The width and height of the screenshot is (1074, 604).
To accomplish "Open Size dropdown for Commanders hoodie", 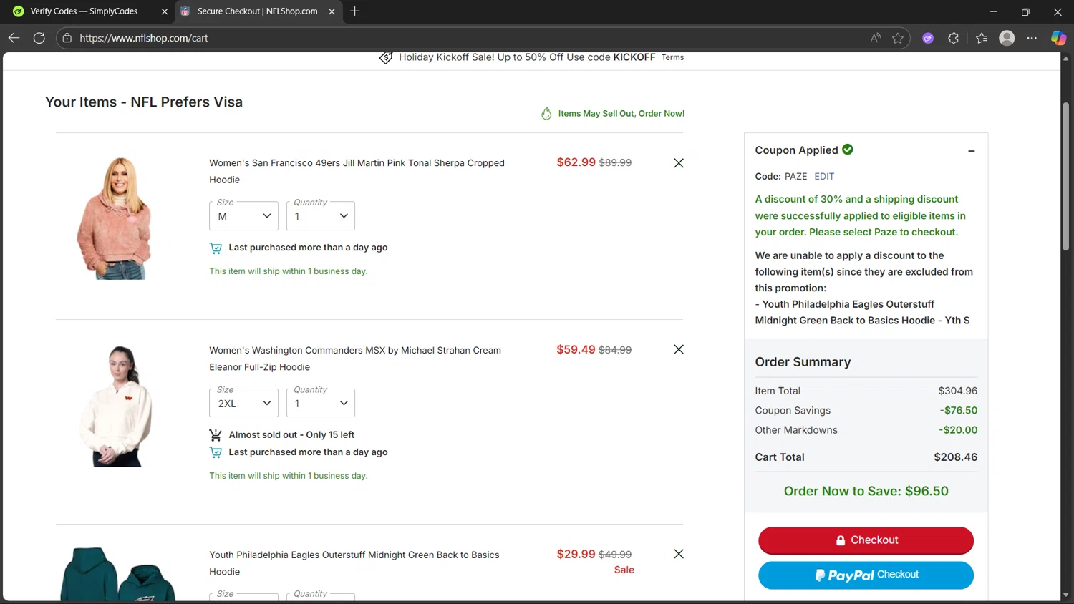I will (x=243, y=403).
